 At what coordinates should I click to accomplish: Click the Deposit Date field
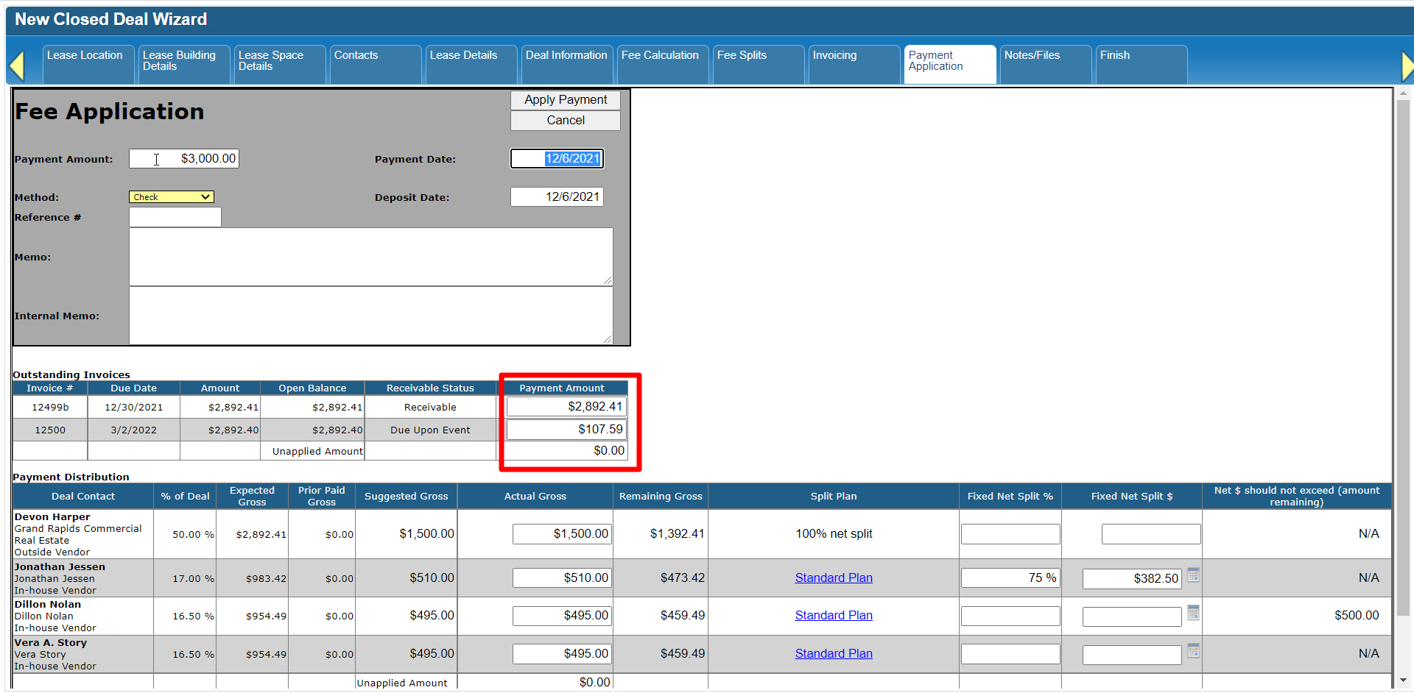[x=557, y=197]
